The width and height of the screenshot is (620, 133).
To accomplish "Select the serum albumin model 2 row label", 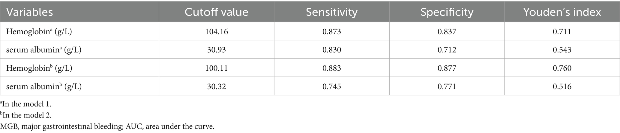I will coord(44,86).
